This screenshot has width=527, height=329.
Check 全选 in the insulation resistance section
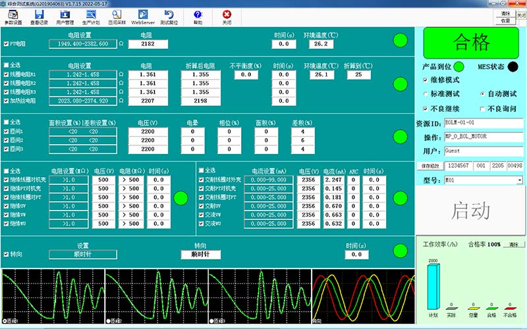click(x=6, y=170)
